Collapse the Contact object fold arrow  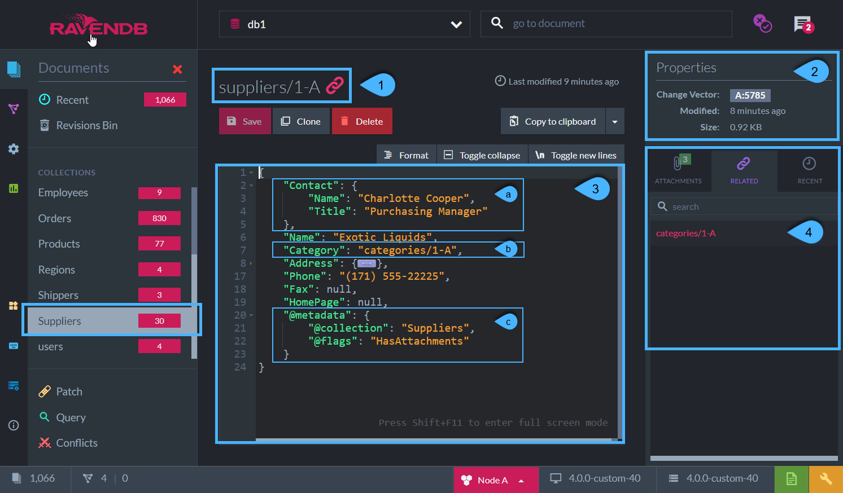point(251,186)
